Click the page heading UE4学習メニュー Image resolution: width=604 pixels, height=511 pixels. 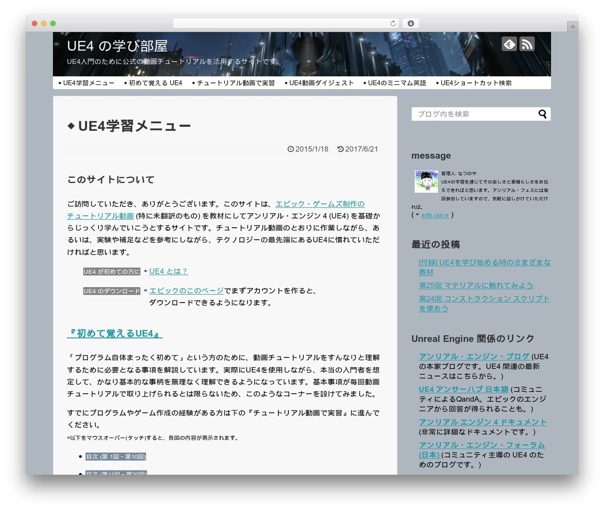pyautogui.click(x=129, y=126)
